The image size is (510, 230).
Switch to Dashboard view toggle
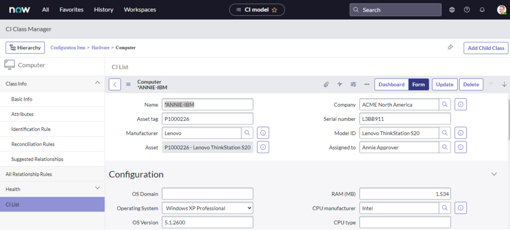392,84
